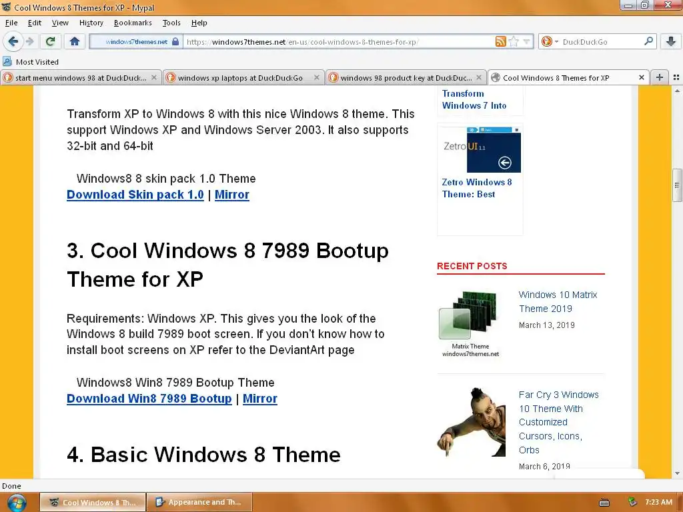This screenshot has height=512, width=683.
Task: Click the vertical scrollbar thumb
Action: (x=677, y=185)
